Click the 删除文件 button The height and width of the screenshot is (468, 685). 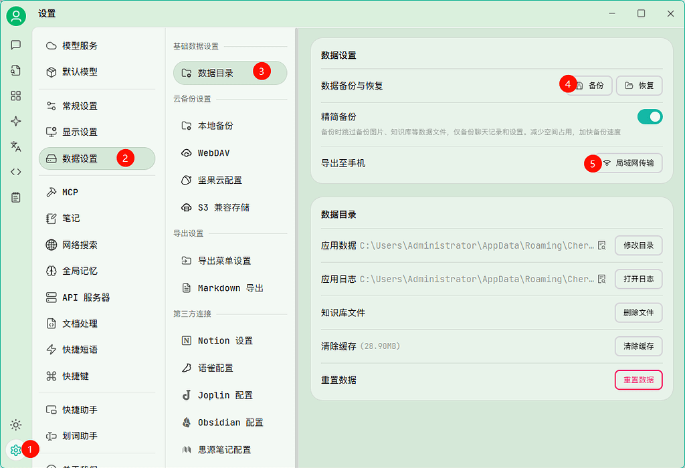coord(639,313)
